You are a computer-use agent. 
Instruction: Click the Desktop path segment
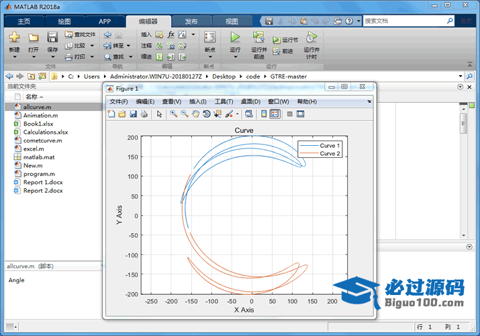coord(224,76)
